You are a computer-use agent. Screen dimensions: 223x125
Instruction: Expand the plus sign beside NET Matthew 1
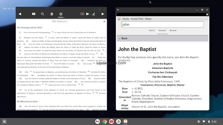coord(104,22)
